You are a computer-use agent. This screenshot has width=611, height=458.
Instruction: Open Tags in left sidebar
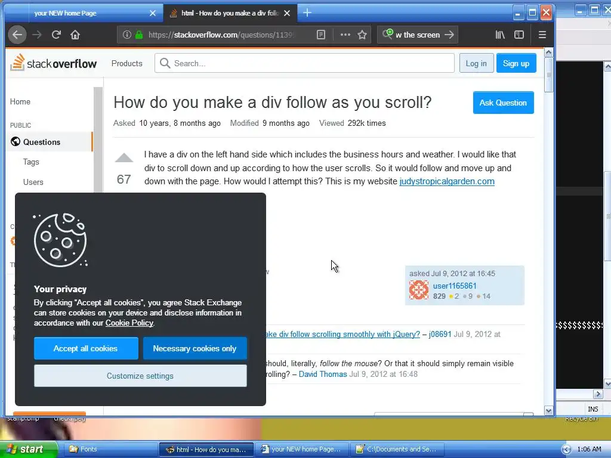point(31,162)
